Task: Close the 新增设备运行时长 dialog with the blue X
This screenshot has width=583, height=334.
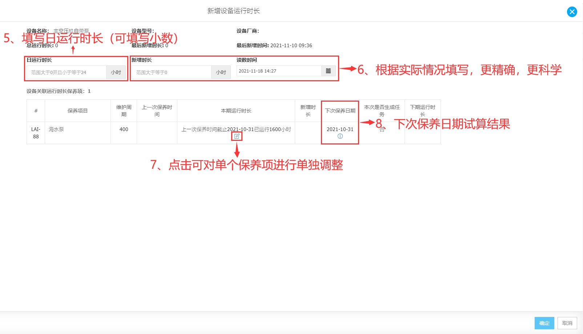Action: click(572, 12)
